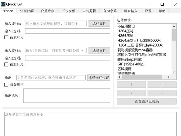Viewport: 181px width, 136px height.
Task: Enable 截取片段 checkbox under input 1
Action: 6,37
